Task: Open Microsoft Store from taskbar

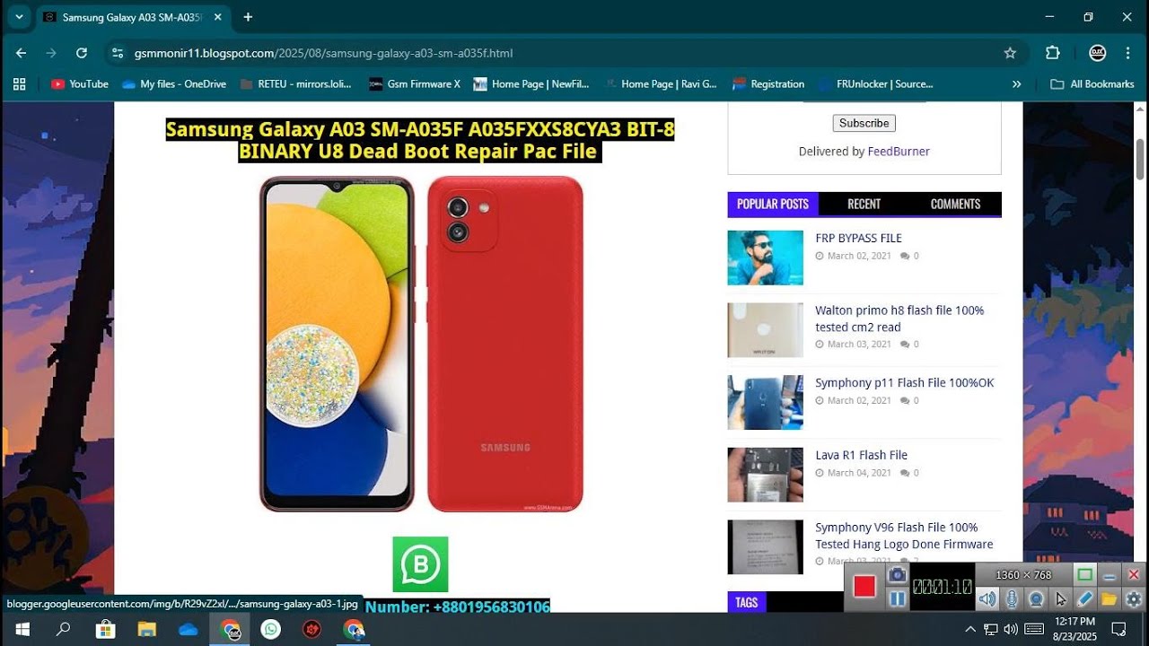Action: [106, 629]
